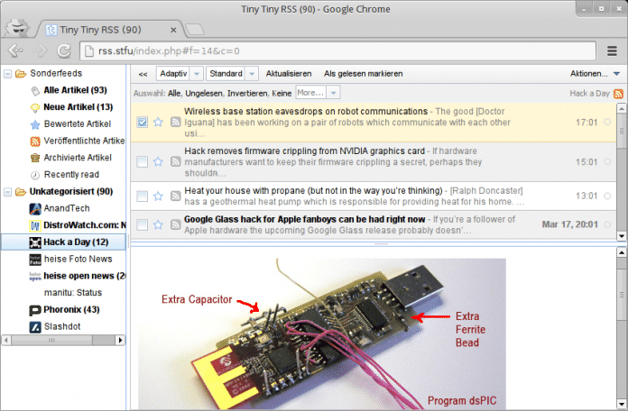628x411 pixels.
Task: Reload the page with the browser refresh icon
Action: 63,50
